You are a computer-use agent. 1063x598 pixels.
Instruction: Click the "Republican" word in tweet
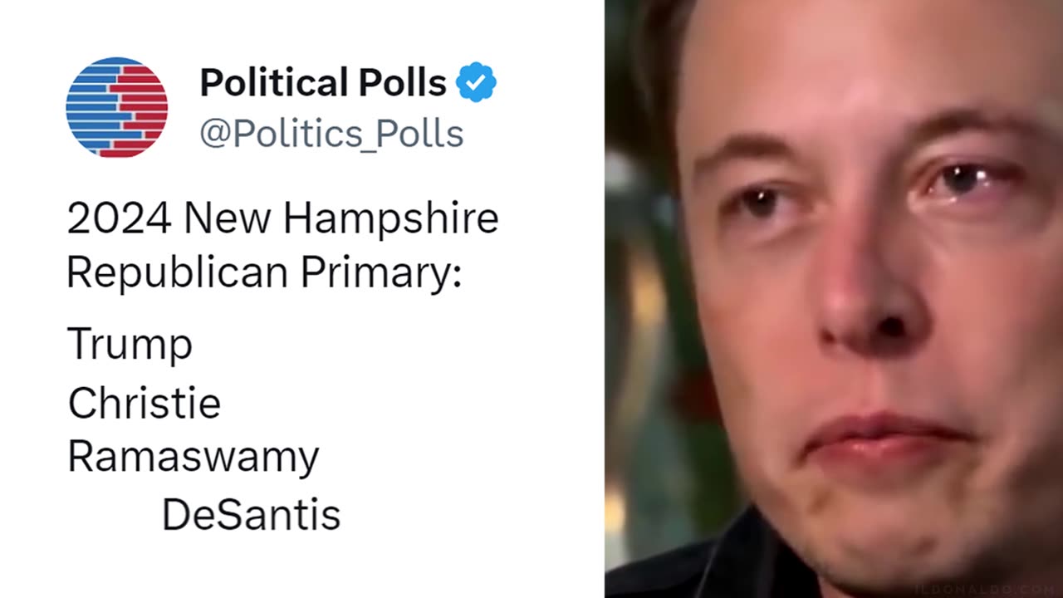179,273
